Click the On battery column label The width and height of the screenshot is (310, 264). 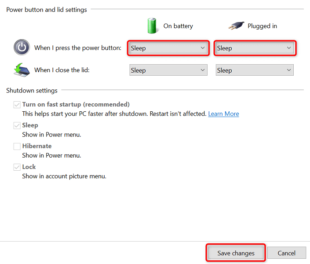pos(178,26)
